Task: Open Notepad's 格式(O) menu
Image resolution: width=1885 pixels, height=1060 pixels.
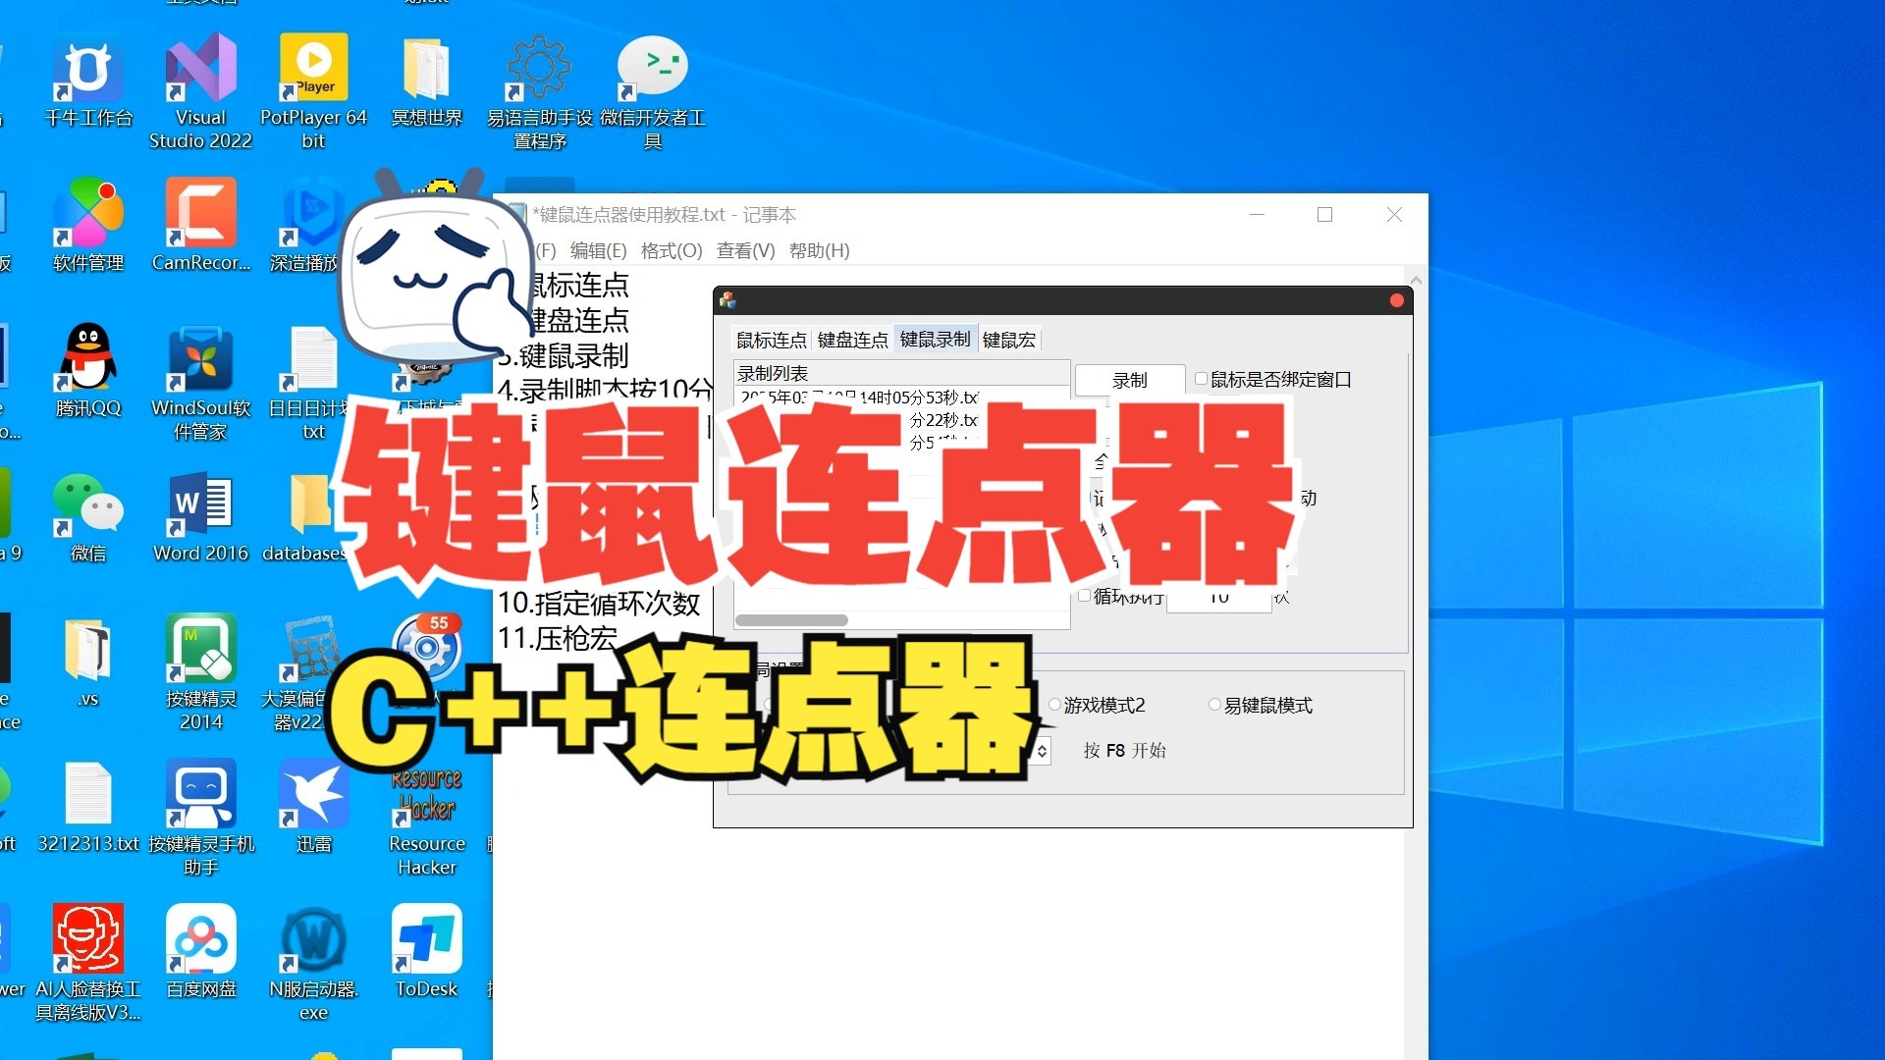Action: [x=672, y=250]
